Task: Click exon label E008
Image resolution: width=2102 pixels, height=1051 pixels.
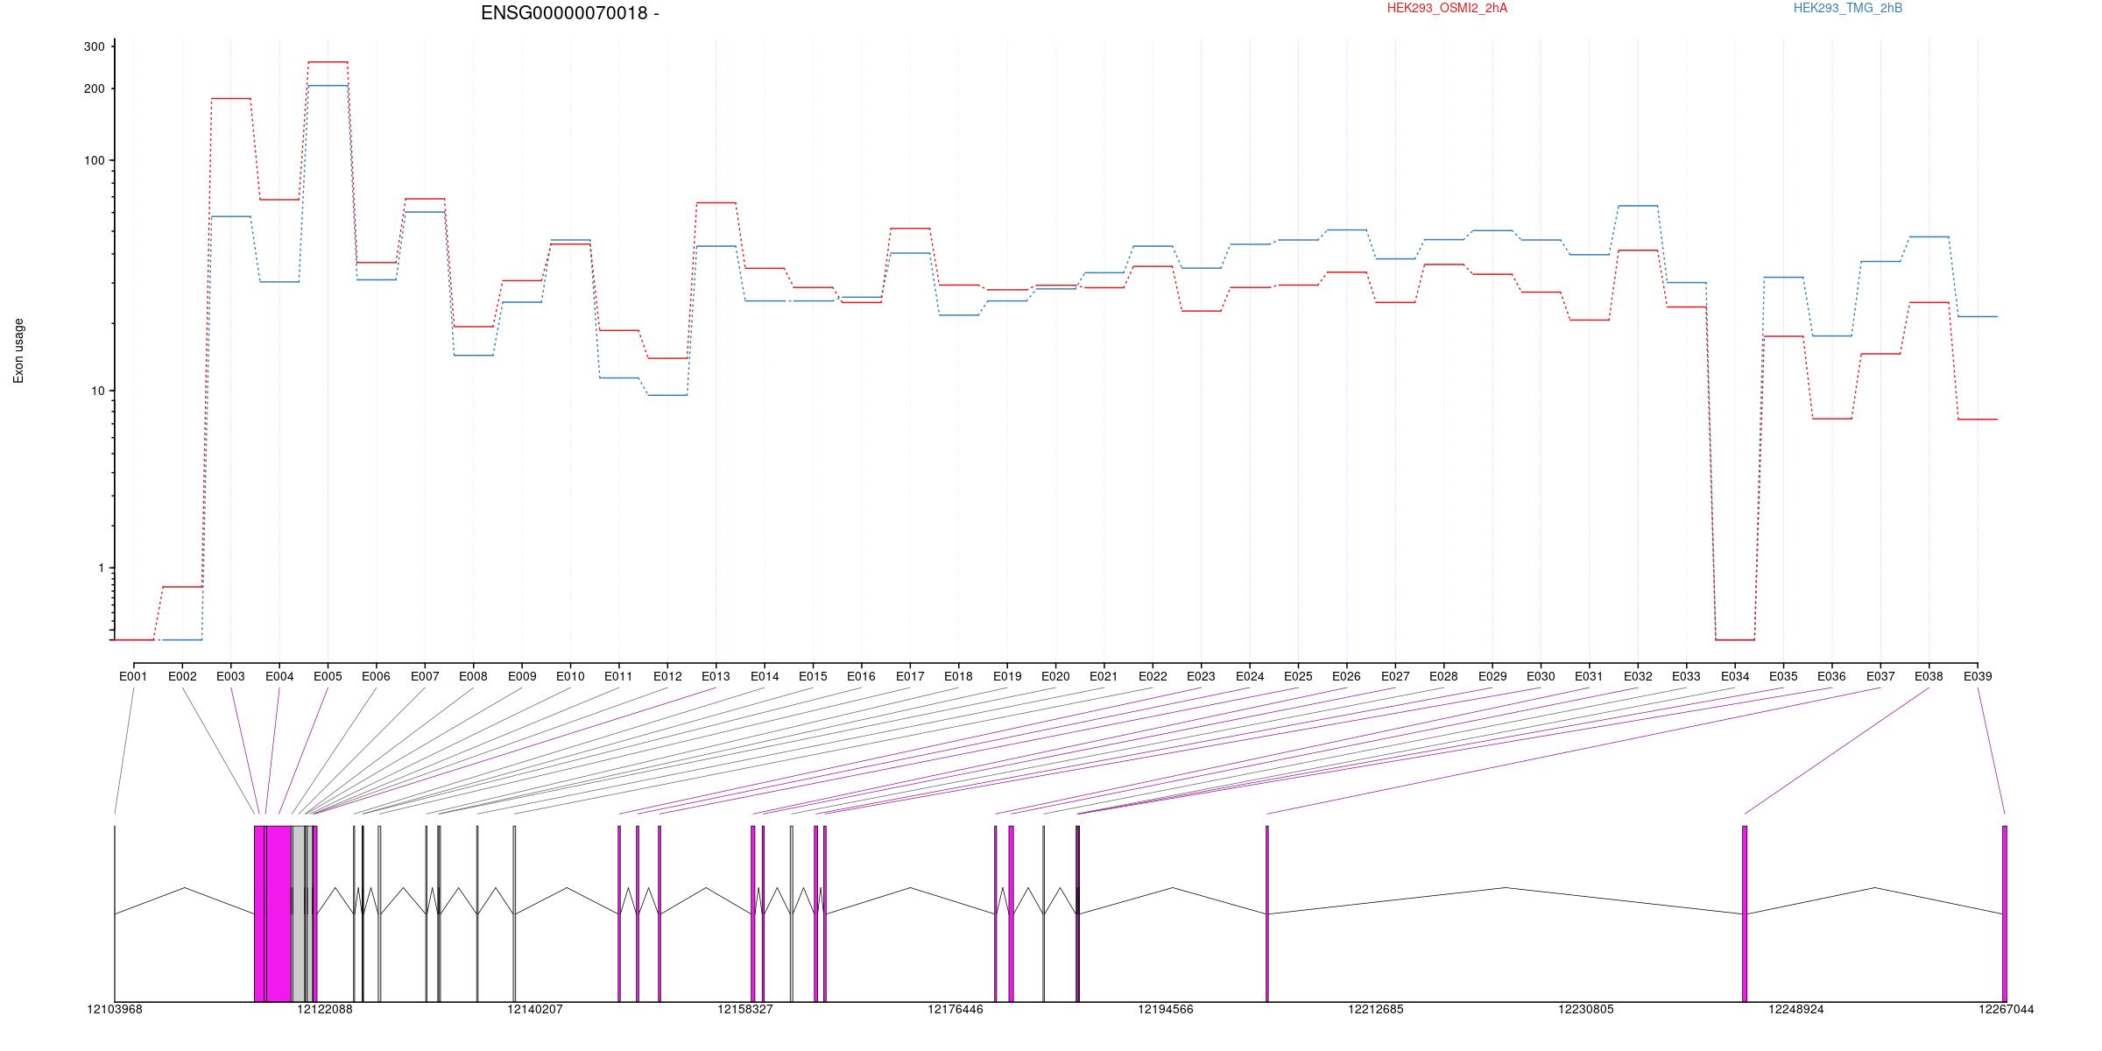Action: (x=473, y=676)
